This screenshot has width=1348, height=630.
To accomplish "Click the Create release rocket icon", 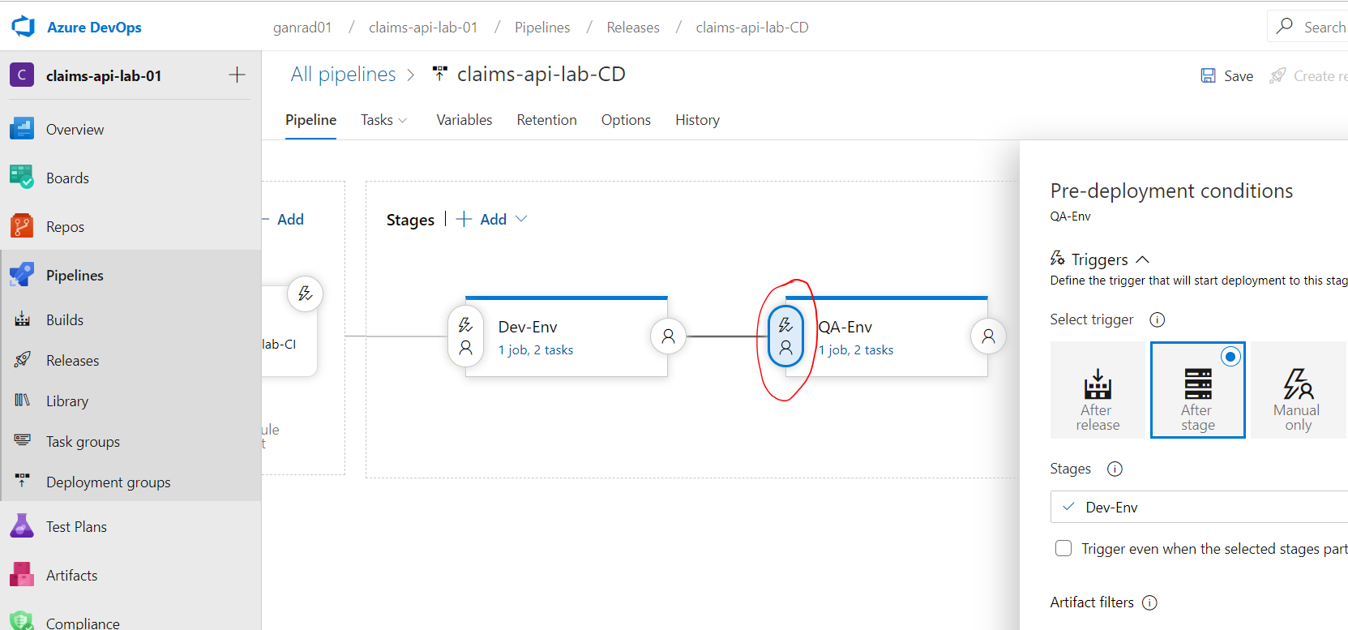I will click(x=1278, y=75).
